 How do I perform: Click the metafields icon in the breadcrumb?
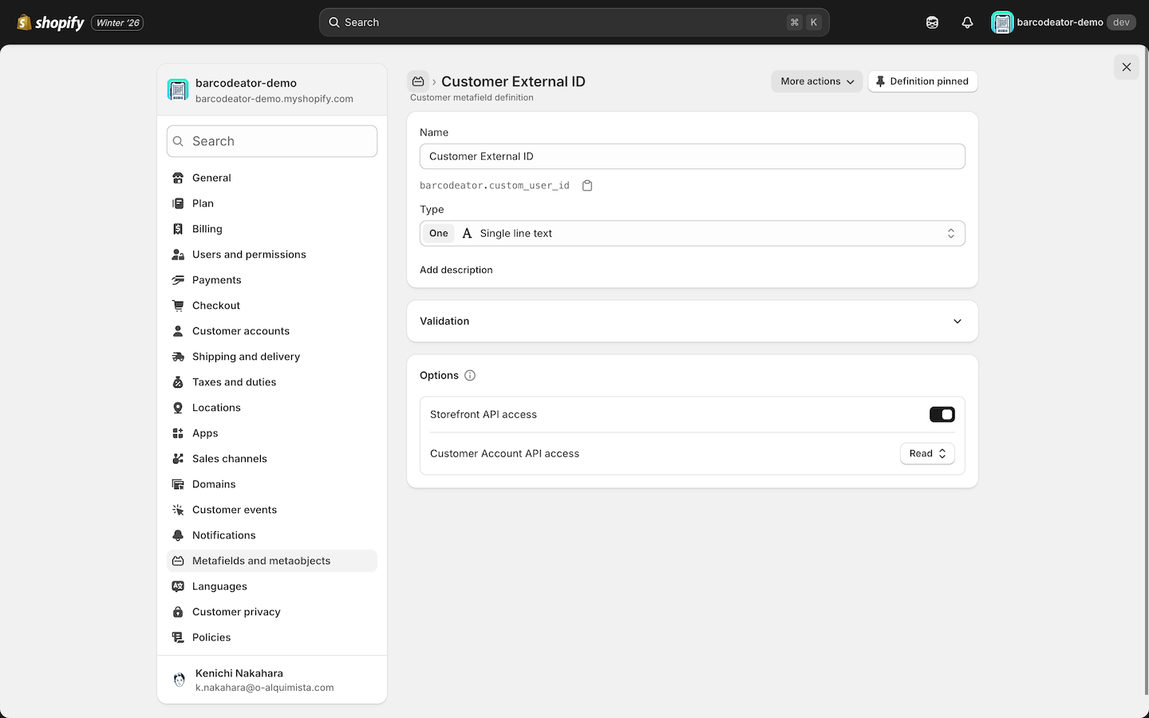(x=418, y=81)
